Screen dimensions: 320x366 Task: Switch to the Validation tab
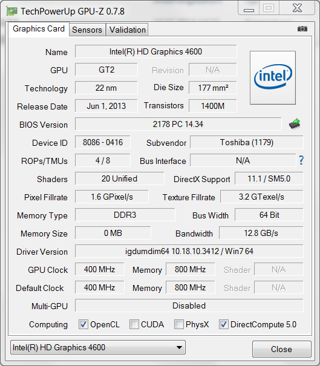[x=128, y=30]
